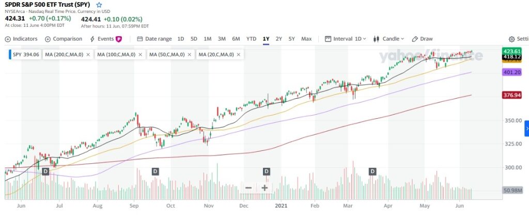Remove the MA 100 indicator
The width and height of the screenshot is (529, 220).
click(x=139, y=54)
